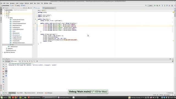Open the Version Control tool window tab
The height and width of the screenshot is (99, 176).
pyautogui.click(x=30, y=93)
